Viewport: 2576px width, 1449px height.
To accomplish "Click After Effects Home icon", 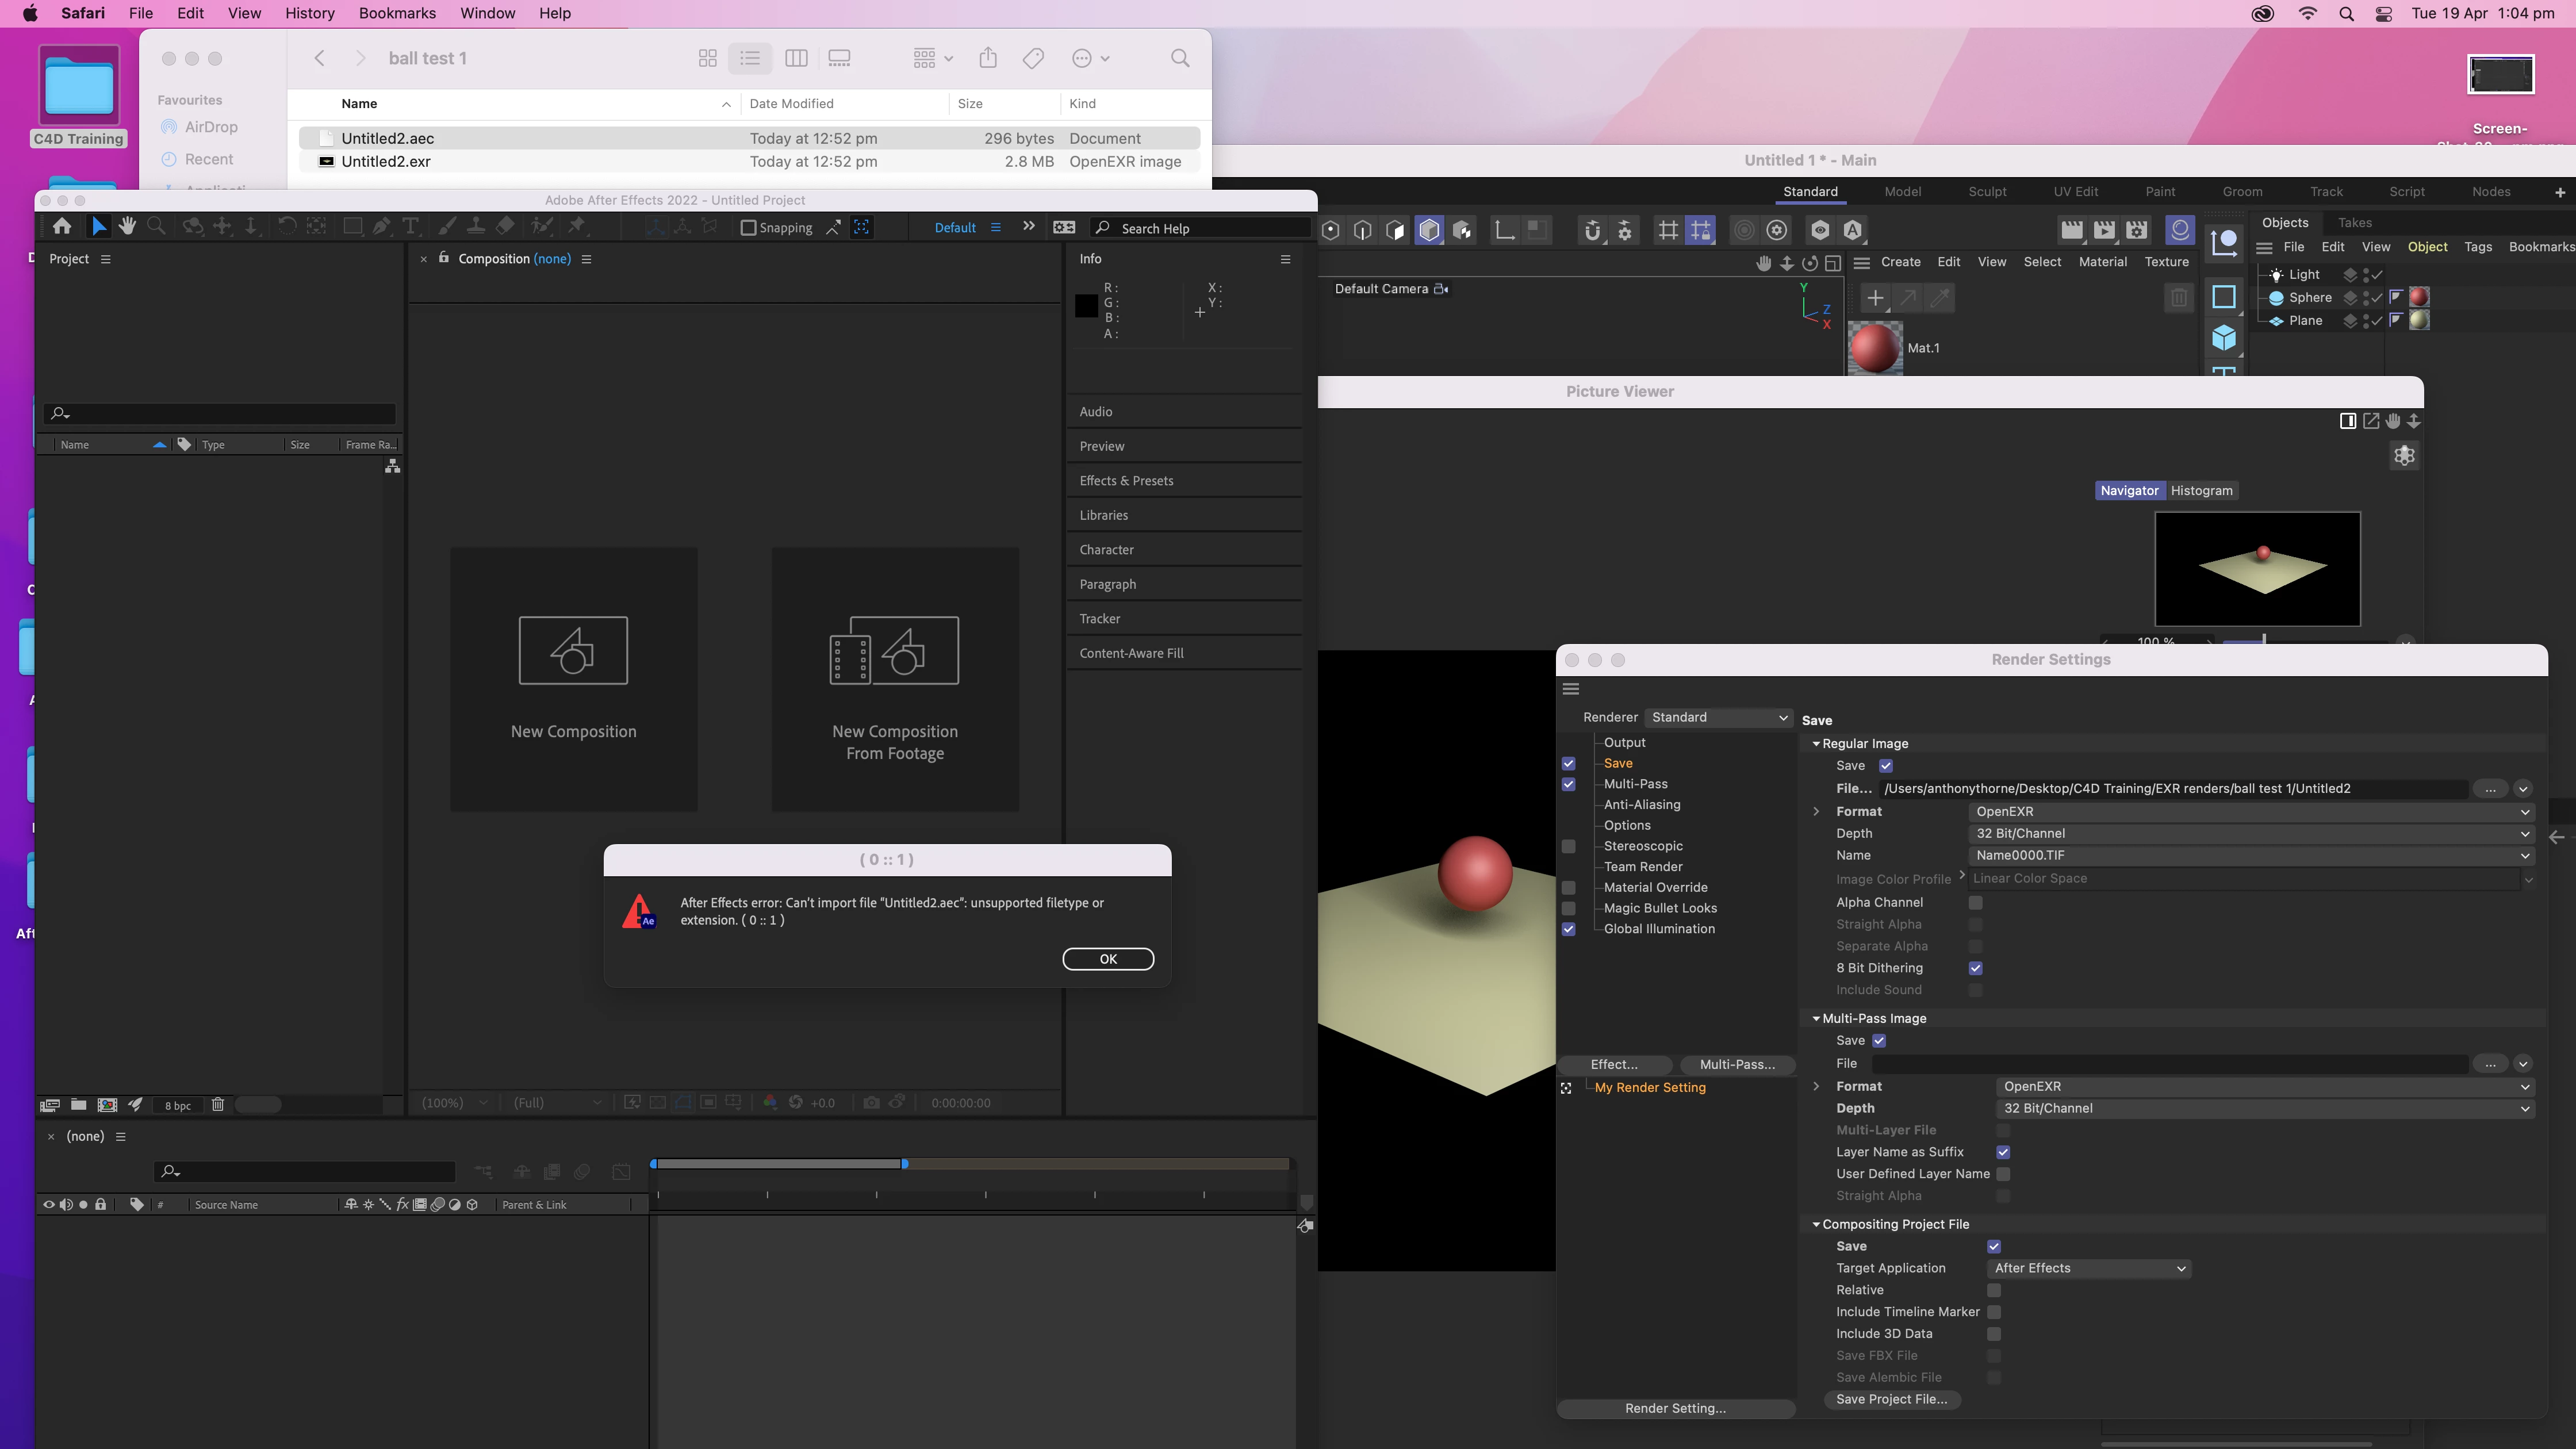I will [x=62, y=227].
